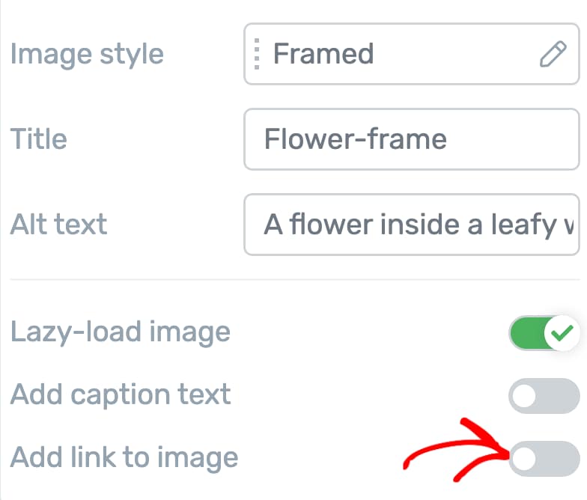
Task: Enable the Add caption text toggle
Action: (x=544, y=396)
